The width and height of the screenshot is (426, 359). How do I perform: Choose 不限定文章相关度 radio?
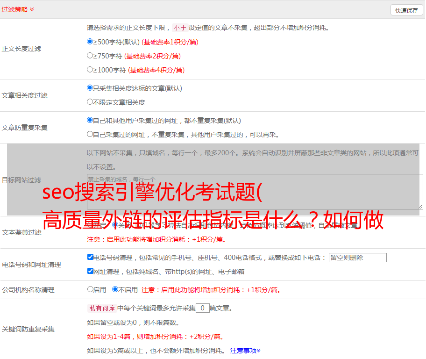click(x=90, y=102)
